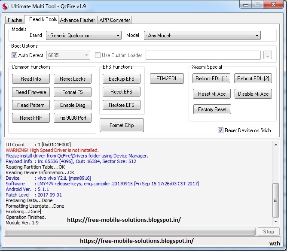The image size is (287, 251).
Task: Click the Ultimate Multi Tool app icon
Action: (x=5, y=6)
